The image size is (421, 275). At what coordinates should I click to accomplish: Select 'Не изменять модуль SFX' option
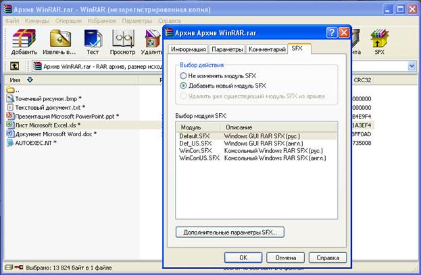click(218, 75)
